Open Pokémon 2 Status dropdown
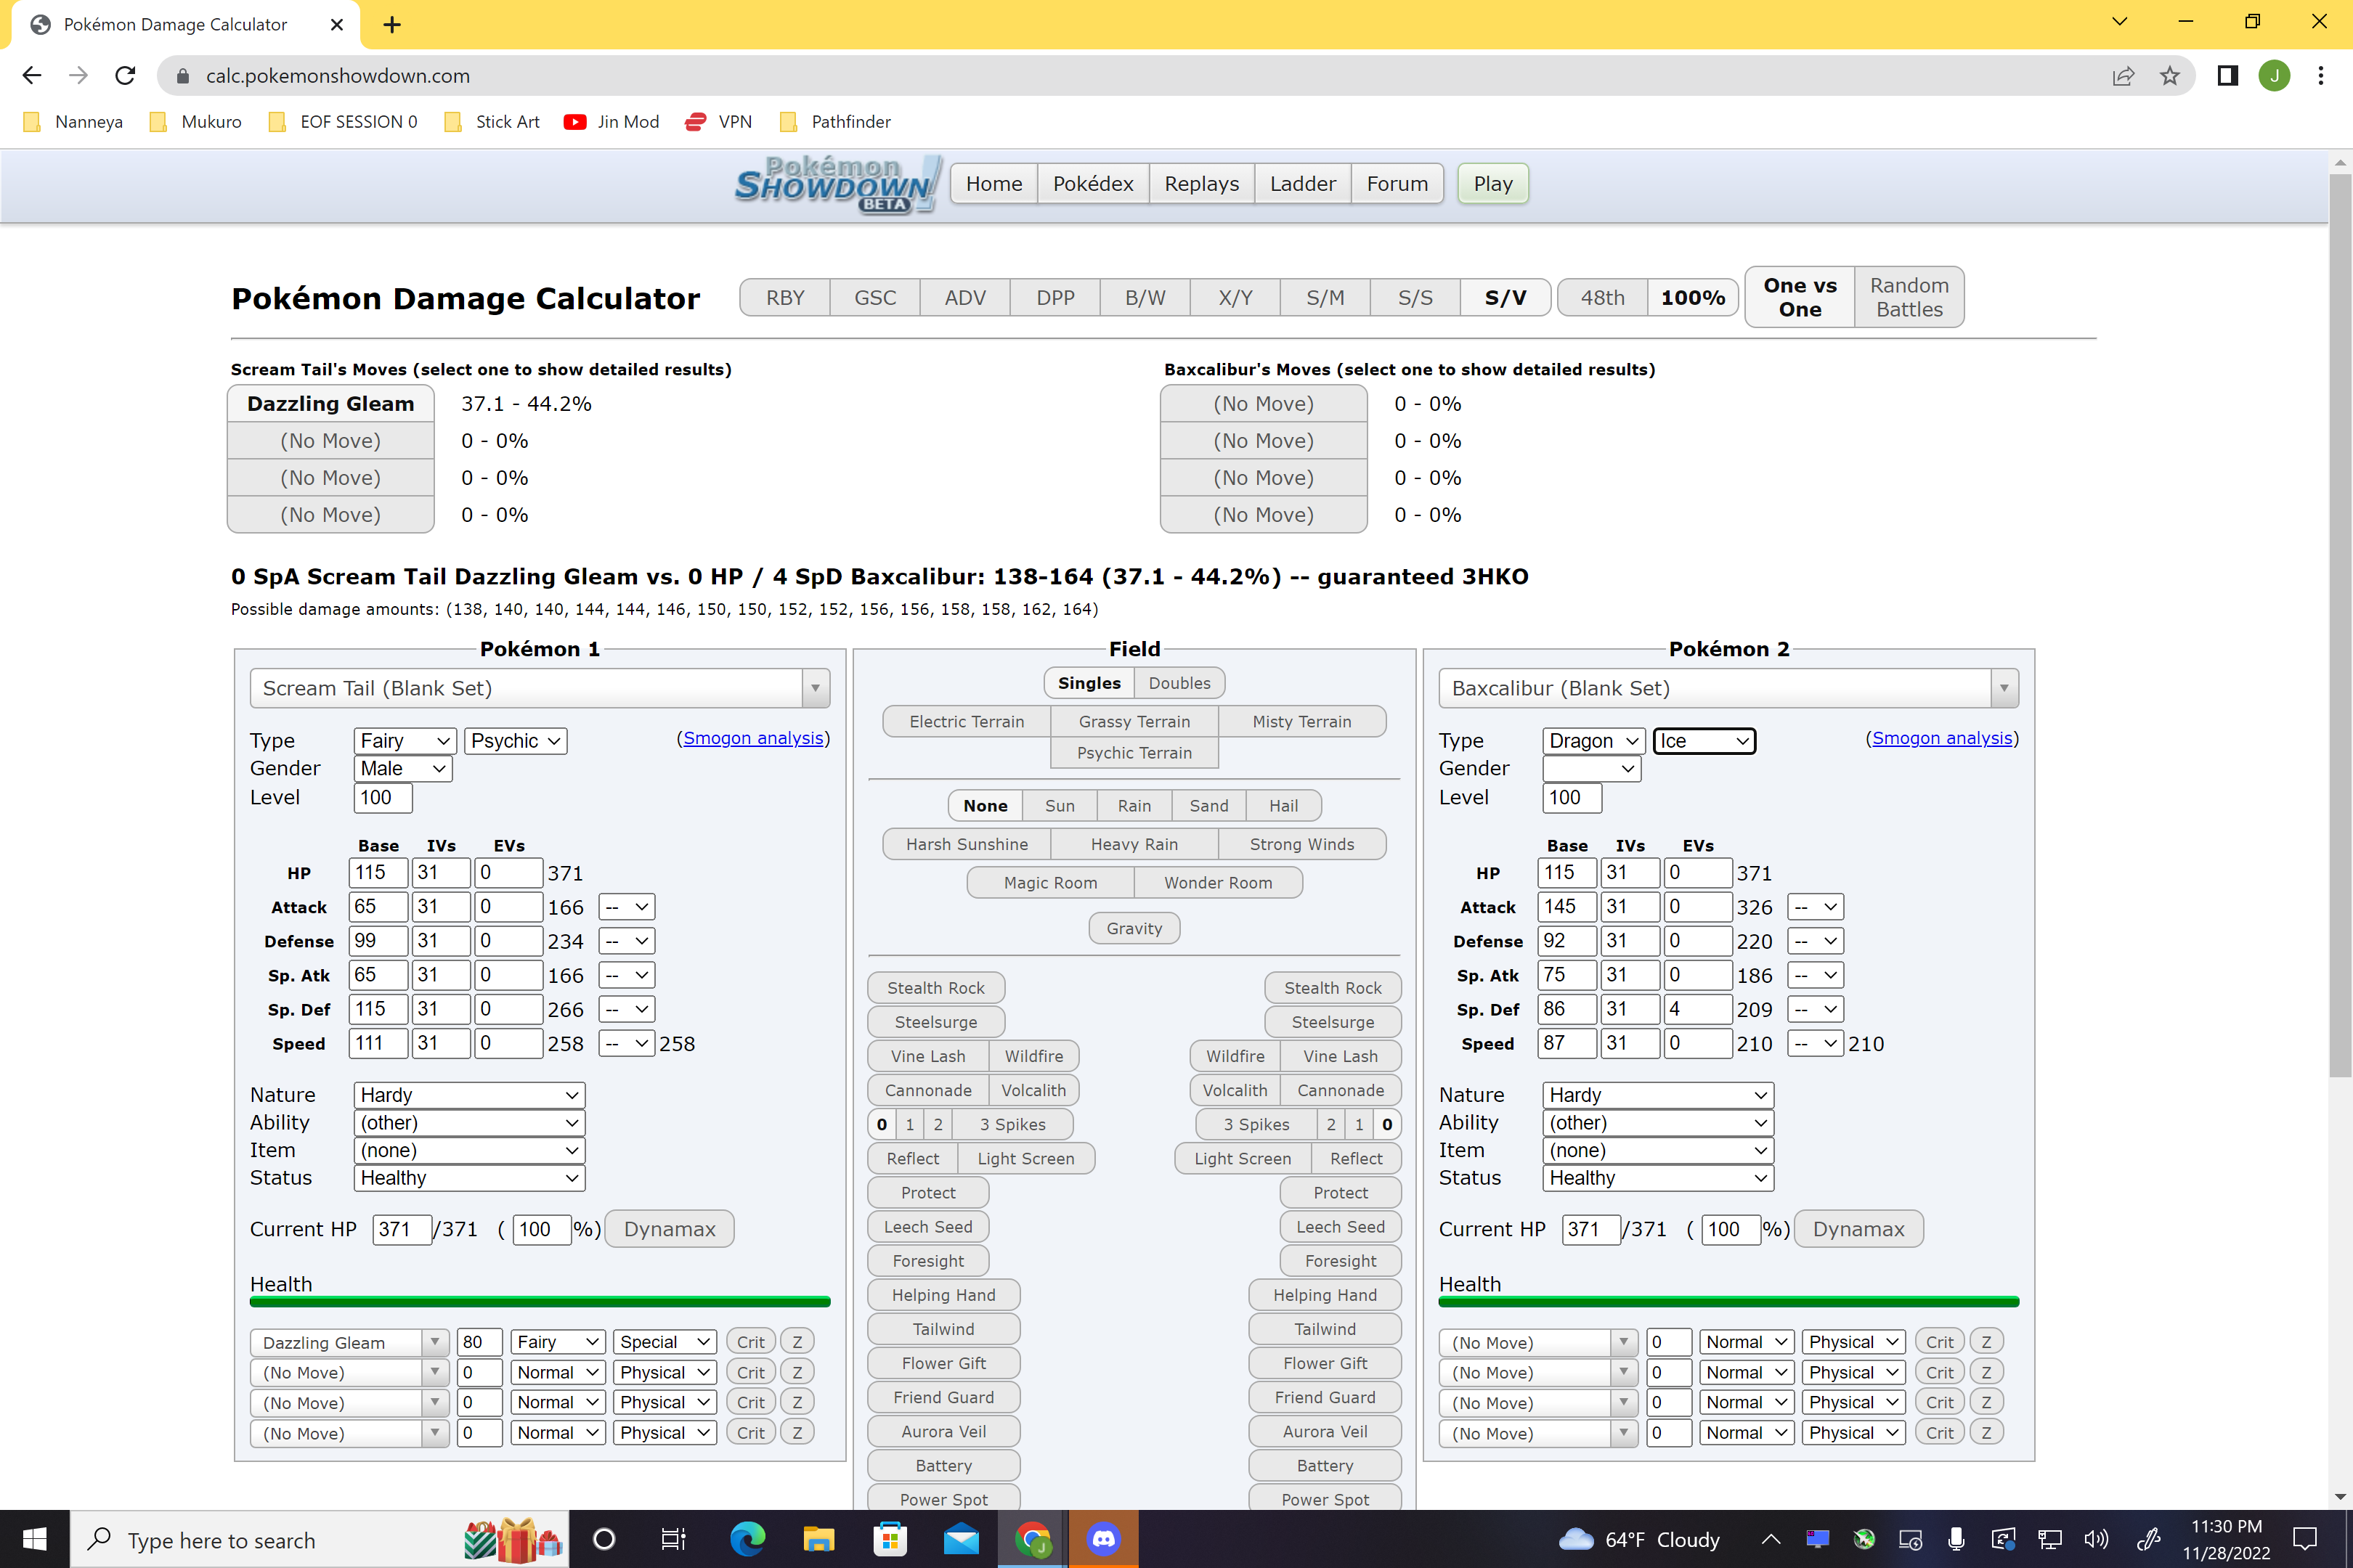The height and width of the screenshot is (1568, 2353). [x=1658, y=1178]
